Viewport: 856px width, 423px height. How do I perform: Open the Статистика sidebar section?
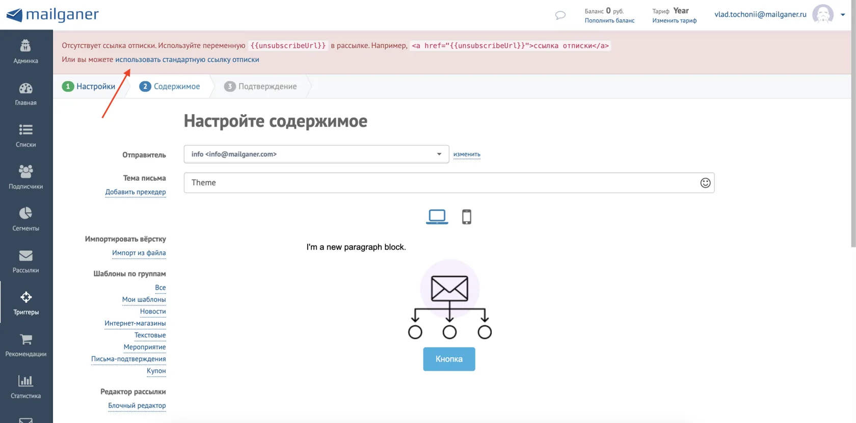[x=26, y=386]
